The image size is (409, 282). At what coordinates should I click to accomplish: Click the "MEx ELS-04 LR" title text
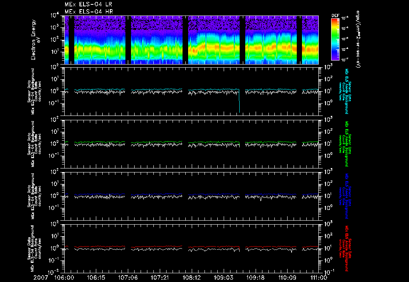(89, 4)
